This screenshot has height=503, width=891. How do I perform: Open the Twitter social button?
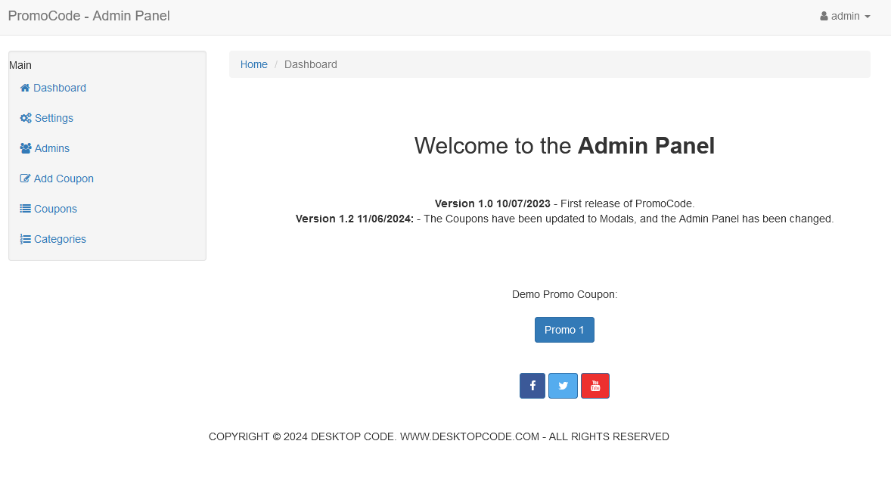point(563,386)
